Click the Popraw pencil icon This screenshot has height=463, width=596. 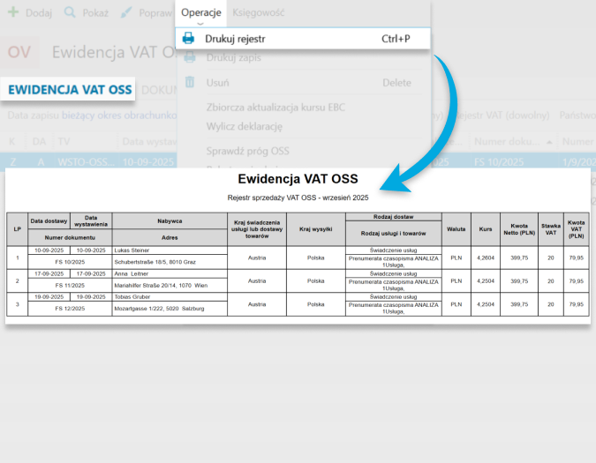[126, 14]
